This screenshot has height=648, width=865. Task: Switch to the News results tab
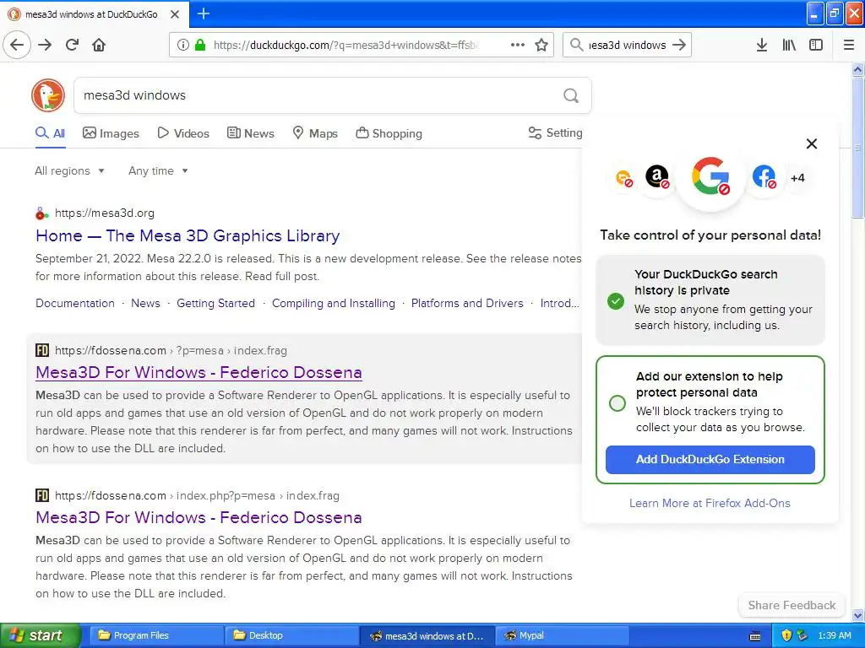(250, 133)
